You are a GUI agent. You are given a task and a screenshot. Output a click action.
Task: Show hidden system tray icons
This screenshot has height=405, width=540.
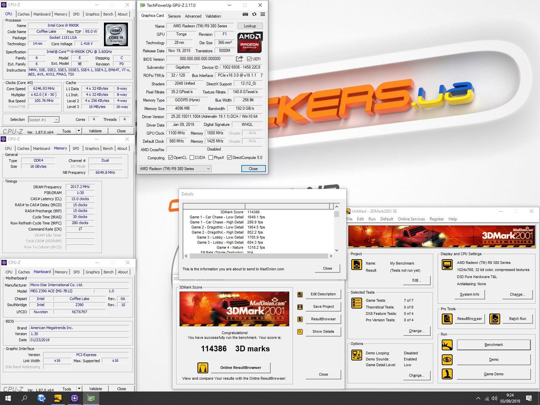[478, 398]
